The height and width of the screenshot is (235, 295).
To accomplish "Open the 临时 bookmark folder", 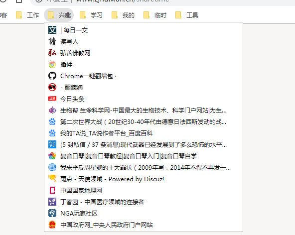I will click(155, 15).
